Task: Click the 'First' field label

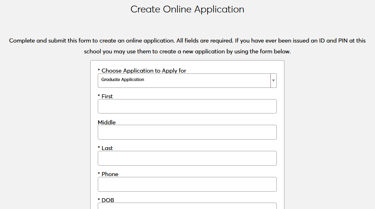Action: pyautogui.click(x=107, y=96)
